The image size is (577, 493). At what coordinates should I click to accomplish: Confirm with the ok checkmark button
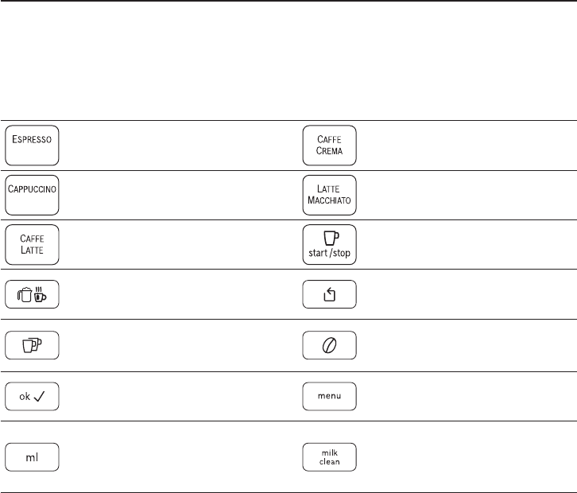[32, 395]
